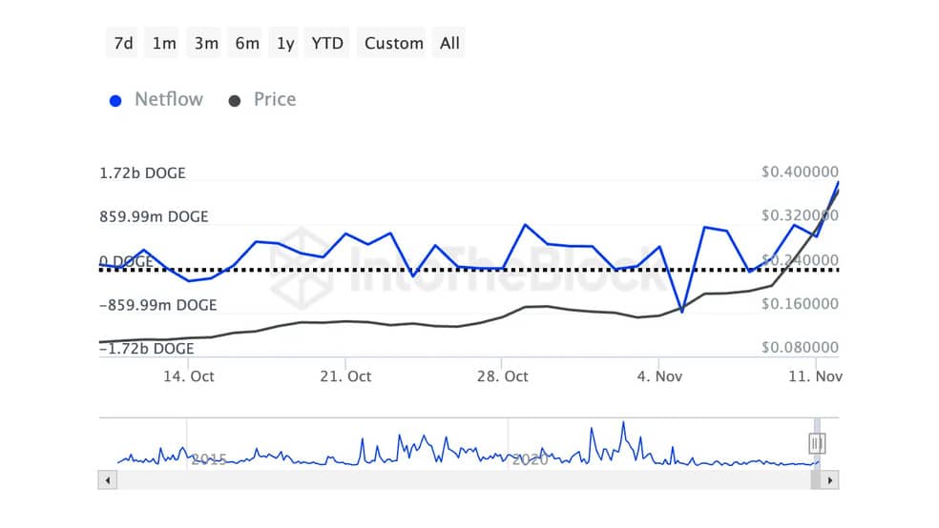Viewport: 939px width, 528px height.
Task: Switch chart to 6m range
Action: (x=246, y=43)
